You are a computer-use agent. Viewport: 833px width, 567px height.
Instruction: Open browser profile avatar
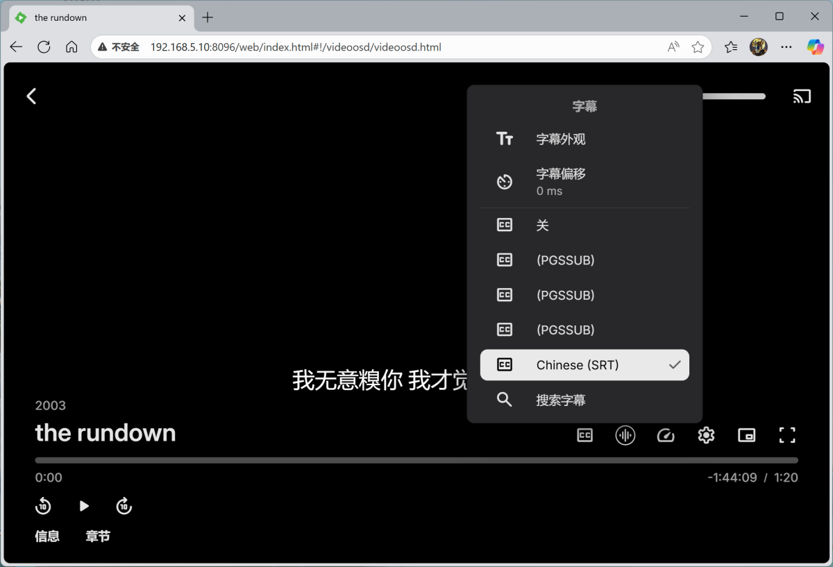[x=759, y=47]
